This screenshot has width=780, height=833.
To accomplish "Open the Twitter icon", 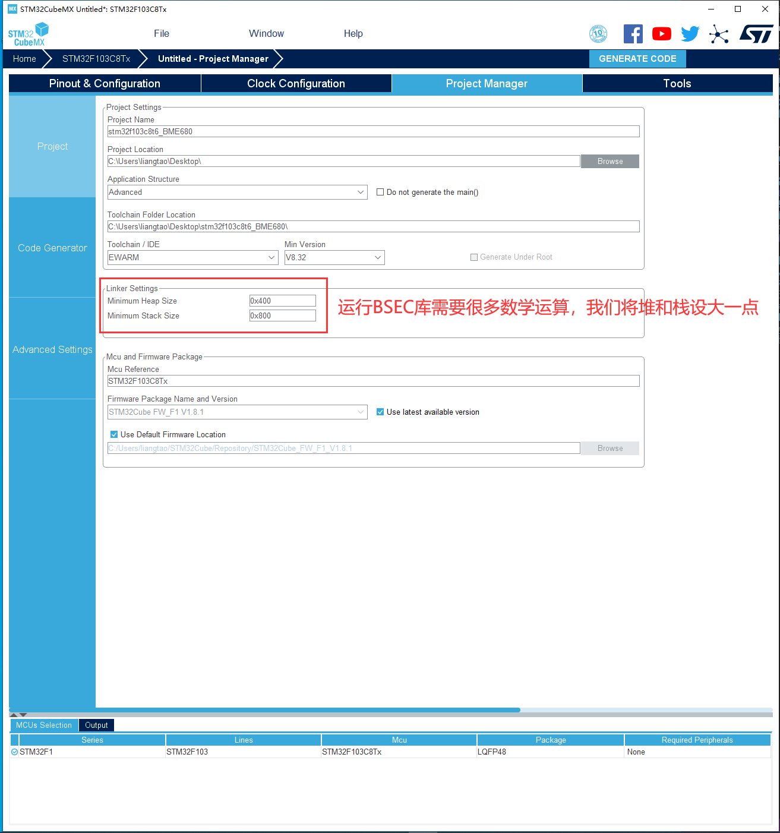I will 690,34.
